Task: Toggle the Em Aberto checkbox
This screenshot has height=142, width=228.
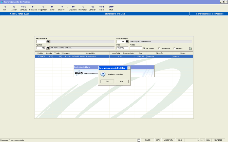Action: coord(144,49)
